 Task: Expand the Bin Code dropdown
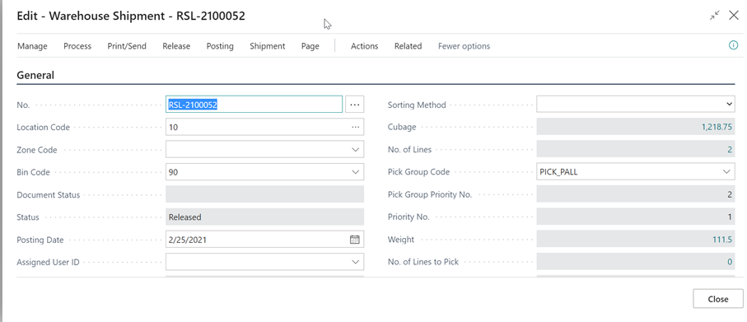point(356,172)
